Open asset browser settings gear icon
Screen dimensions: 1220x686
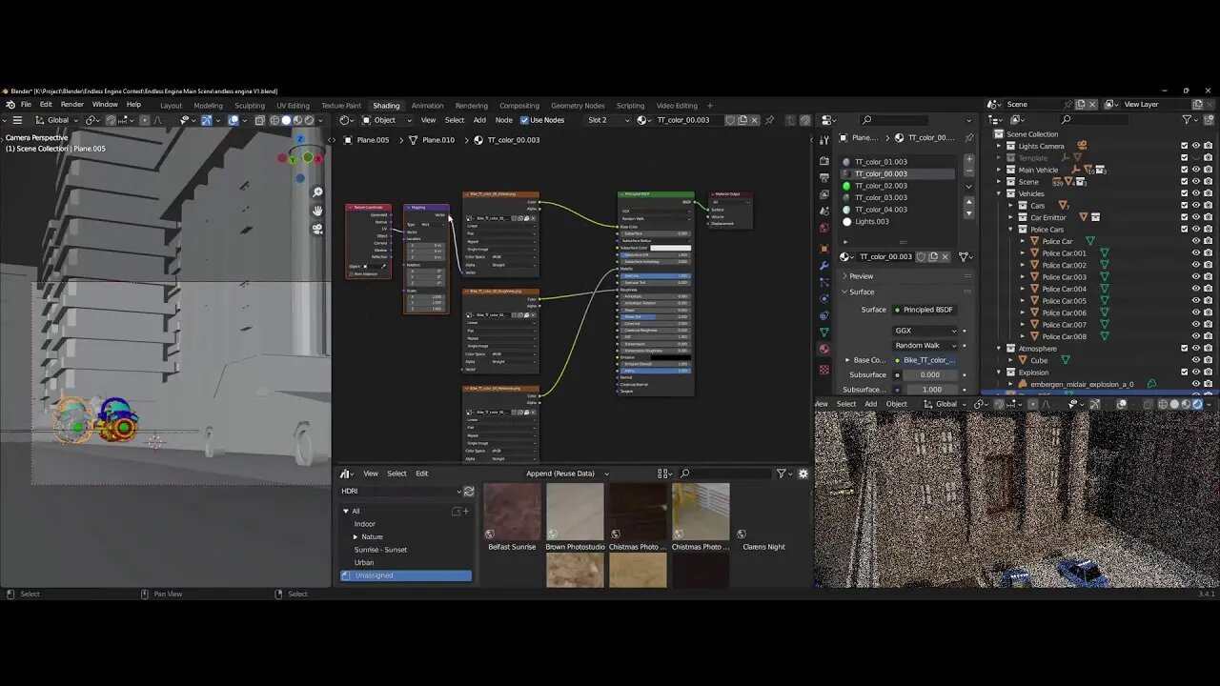pos(803,474)
